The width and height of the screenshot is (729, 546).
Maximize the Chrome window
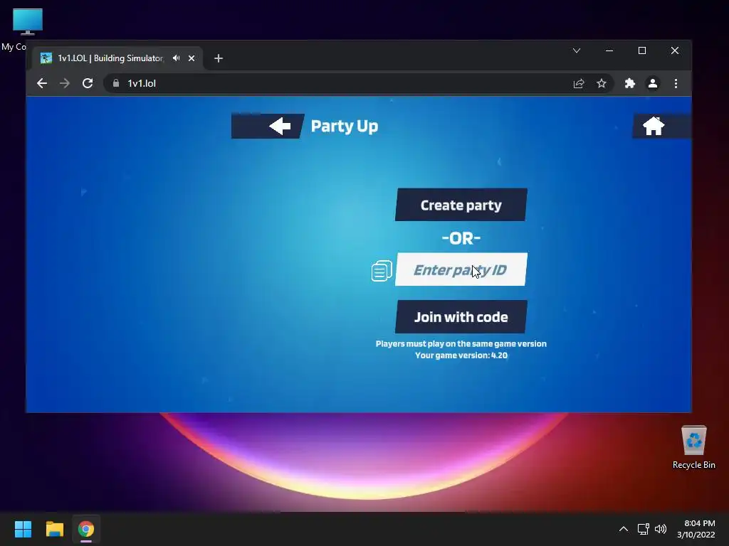[642, 50]
